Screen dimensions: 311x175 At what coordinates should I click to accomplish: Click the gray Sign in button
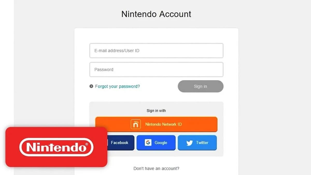click(x=201, y=86)
